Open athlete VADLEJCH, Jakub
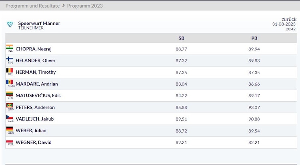This screenshot has height=165, width=300. [x=35, y=119]
